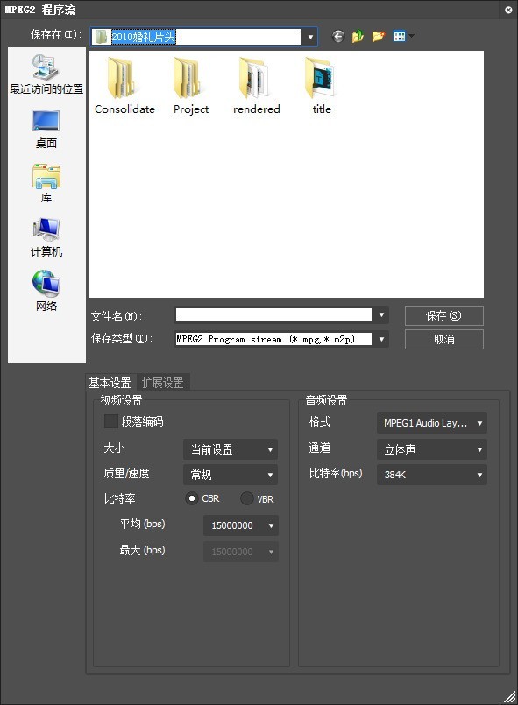This screenshot has width=518, height=705.
Task: Open the 大小 size dropdown
Action: click(231, 449)
